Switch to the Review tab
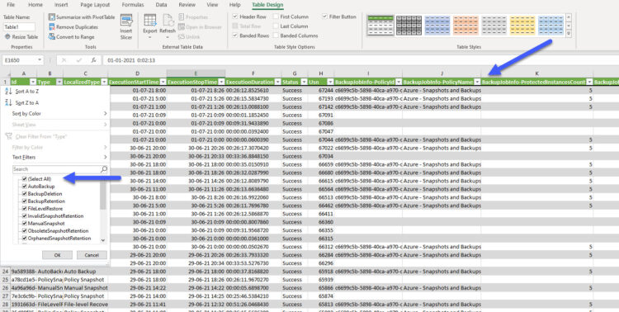 click(187, 5)
